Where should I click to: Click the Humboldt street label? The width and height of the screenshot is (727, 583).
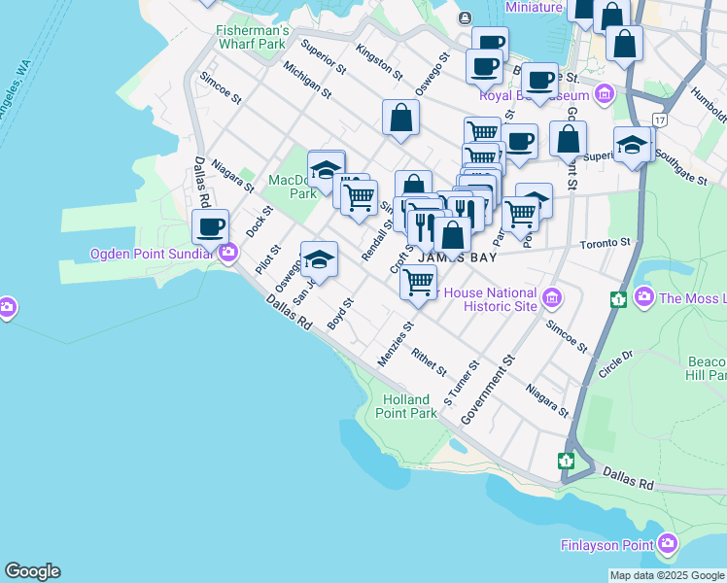708,105
